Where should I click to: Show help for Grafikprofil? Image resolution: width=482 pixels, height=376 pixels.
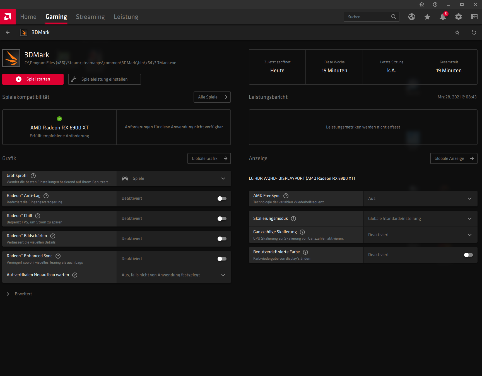pyautogui.click(x=33, y=175)
